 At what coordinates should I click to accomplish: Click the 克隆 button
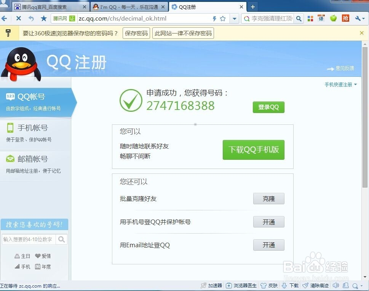click(269, 199)
